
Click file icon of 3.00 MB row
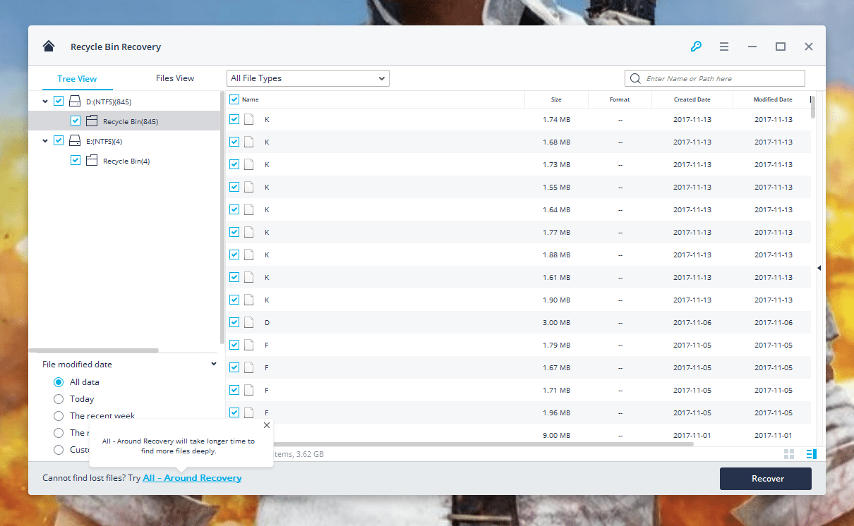pos(248,322)
